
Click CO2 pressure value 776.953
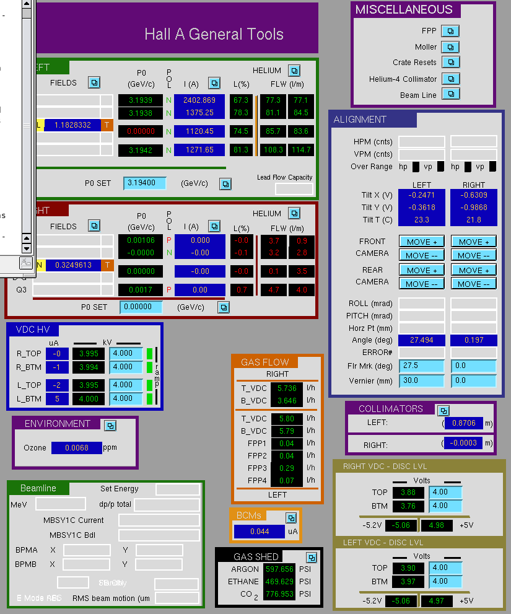click(279, 594)
